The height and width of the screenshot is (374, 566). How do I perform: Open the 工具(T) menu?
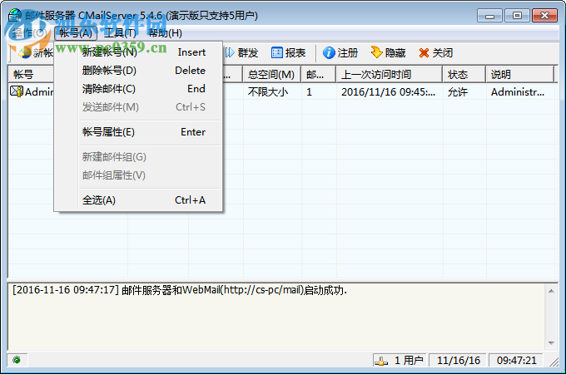click(x=120, y=33)
